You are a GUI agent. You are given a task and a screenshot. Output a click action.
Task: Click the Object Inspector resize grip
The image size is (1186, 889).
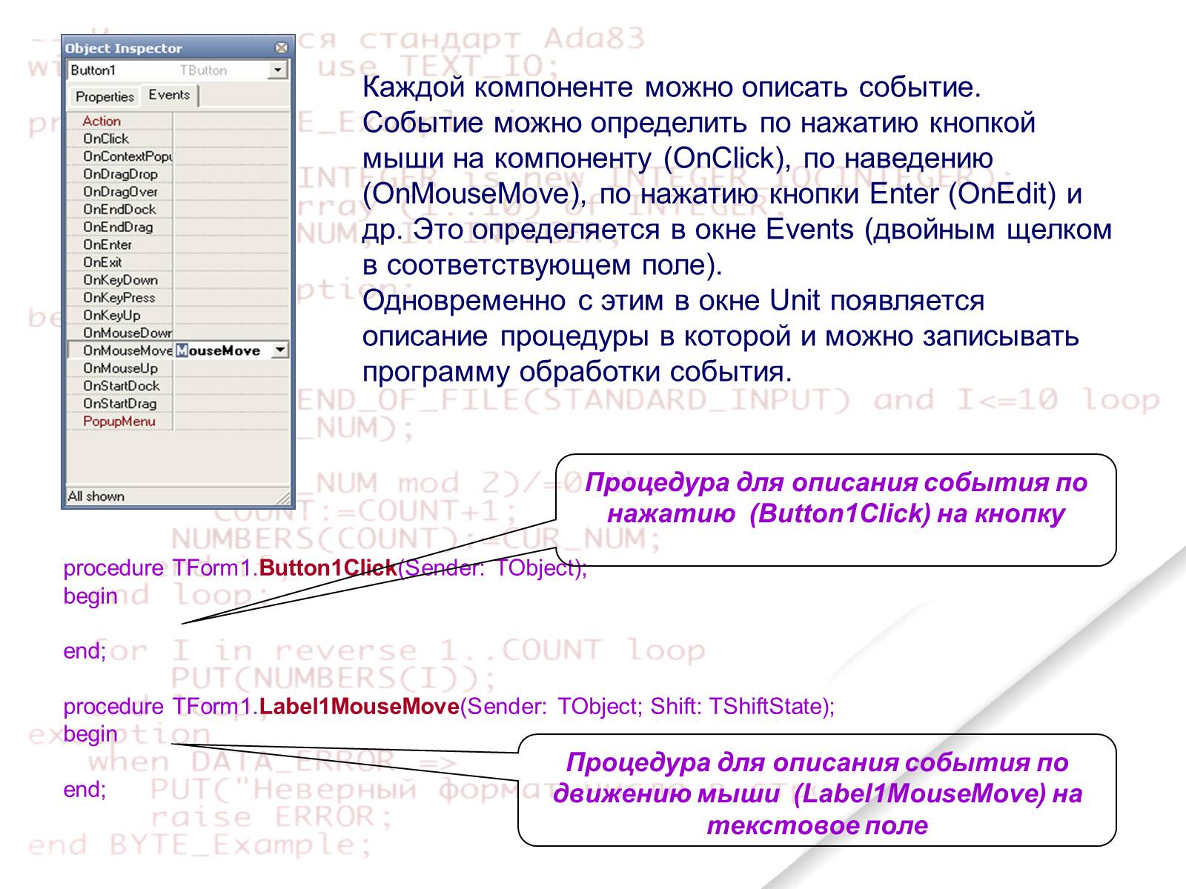(x=283, y=497)
